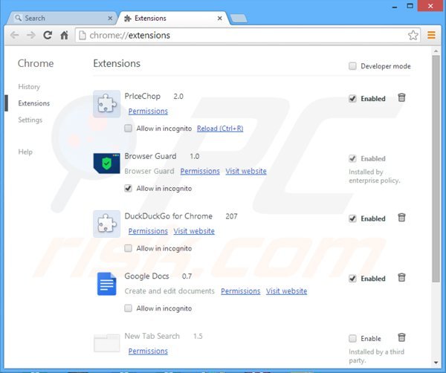The height and width of the screenshot is (373, 446).
Task: Delete Google Docs extension via trash icon
Action: point(401,278)
